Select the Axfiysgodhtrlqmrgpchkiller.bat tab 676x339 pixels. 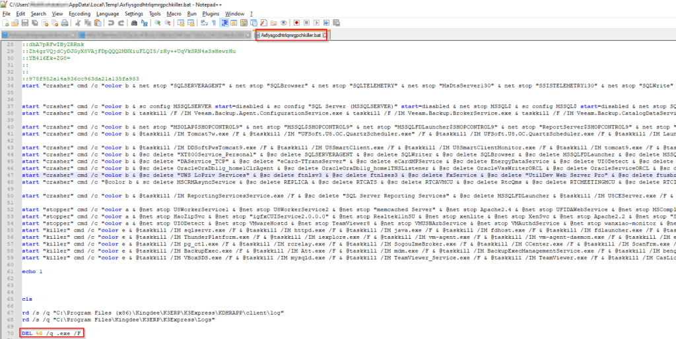point(290,35)
